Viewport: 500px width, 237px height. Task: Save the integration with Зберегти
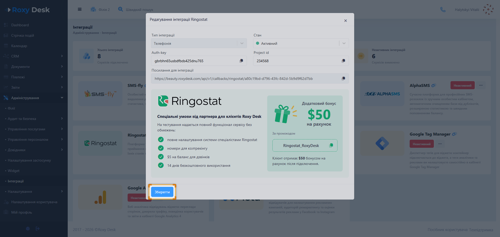coord(162,192)
